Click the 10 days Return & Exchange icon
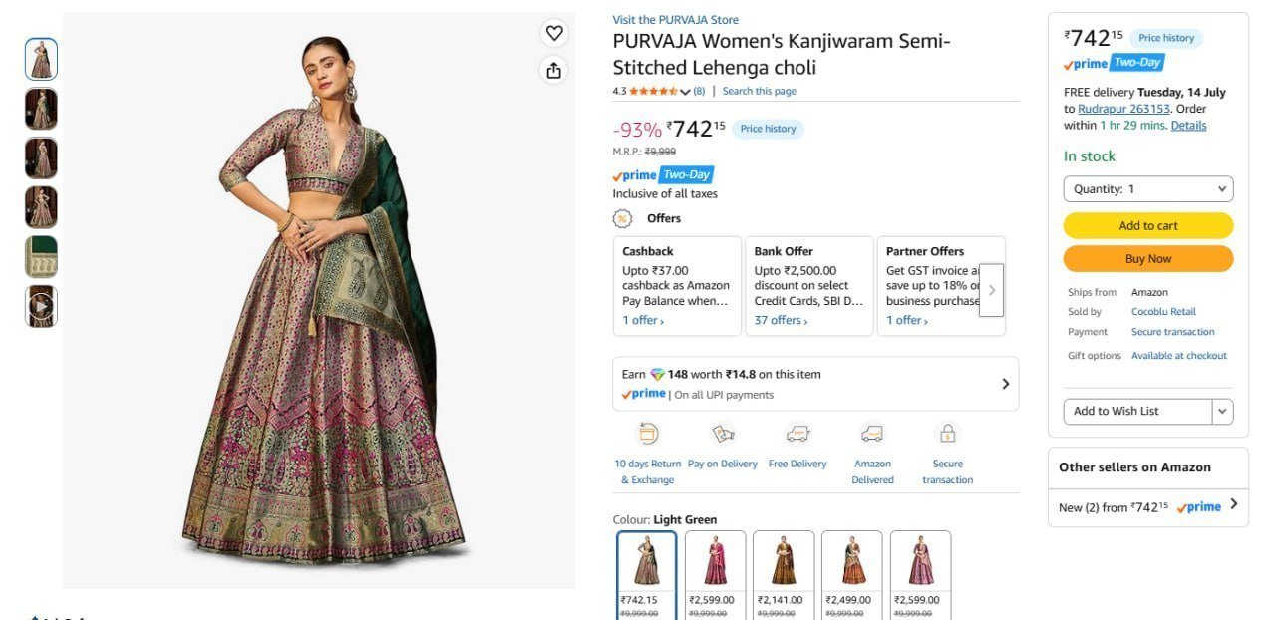This screenshot has height=620, width=1276. point(648,434)
